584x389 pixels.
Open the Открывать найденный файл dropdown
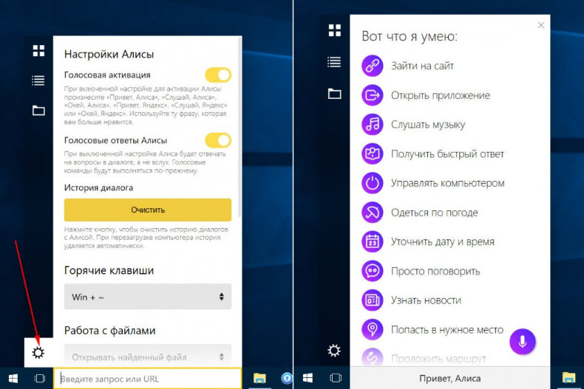[x=148, y=356]
